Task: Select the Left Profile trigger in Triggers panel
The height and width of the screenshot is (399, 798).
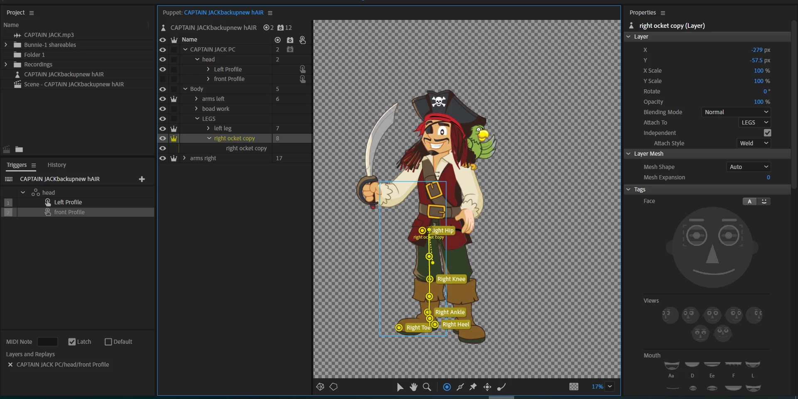Action: tap(68, 202)
